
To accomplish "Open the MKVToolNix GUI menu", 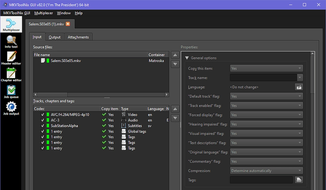I will pos(17,13).
